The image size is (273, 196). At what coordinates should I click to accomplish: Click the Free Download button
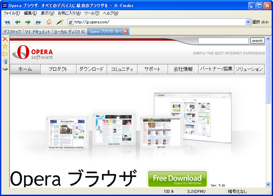tap(177, 179)
